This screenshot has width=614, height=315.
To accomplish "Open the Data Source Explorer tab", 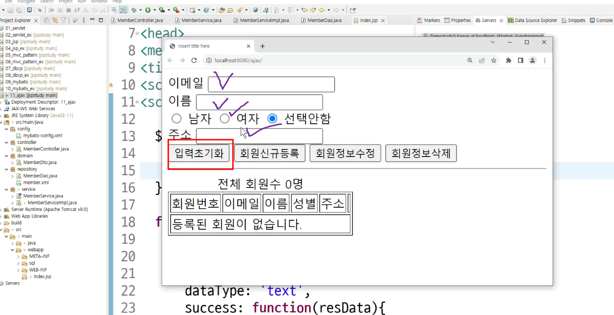I will [533, 20].
